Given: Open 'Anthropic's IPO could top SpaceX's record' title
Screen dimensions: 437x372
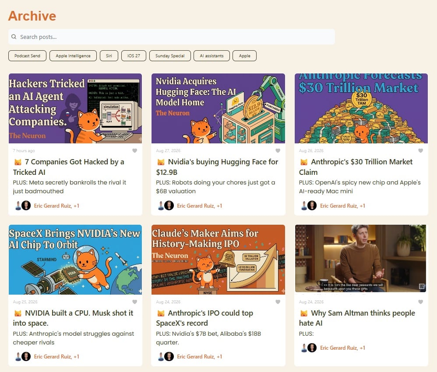Looking at the screenshot, I should click(x=204, y=318).
